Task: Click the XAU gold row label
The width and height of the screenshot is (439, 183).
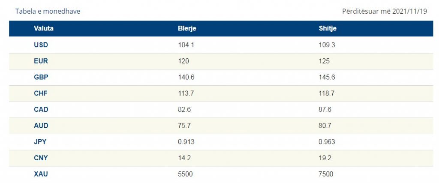Action: [x=41, y=174]
